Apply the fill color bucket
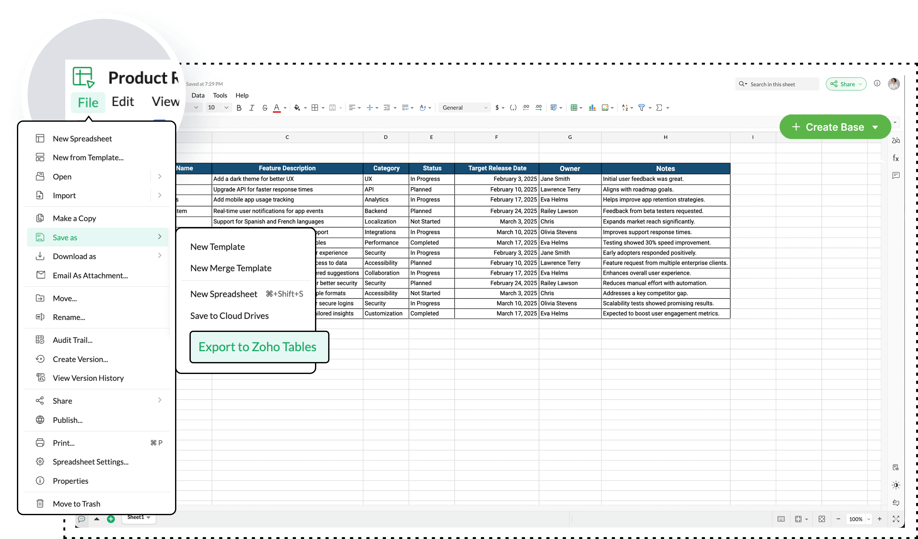918x539 pixels. coord(297,108)
